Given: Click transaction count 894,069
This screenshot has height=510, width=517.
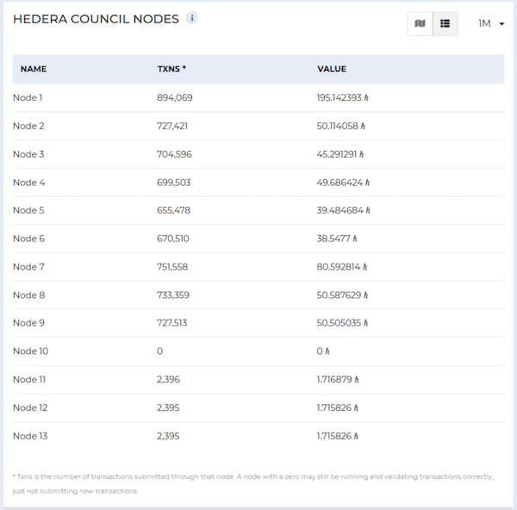Looking at the screenshot, I should [175, 97].
